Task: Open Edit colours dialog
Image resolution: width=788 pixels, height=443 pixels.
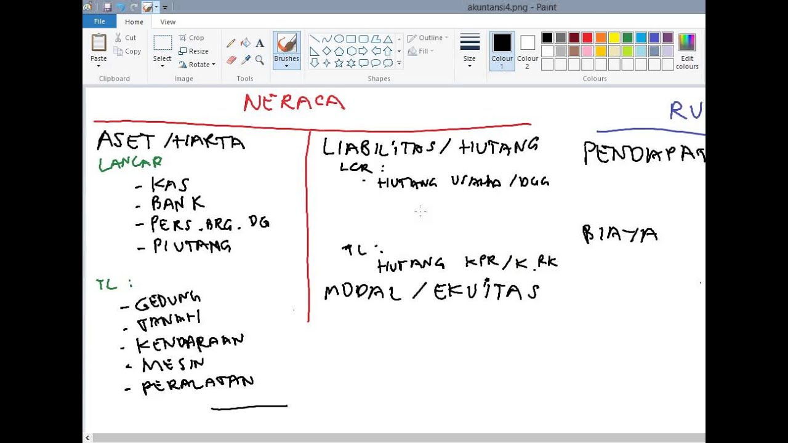Action: tap(687, 52)
